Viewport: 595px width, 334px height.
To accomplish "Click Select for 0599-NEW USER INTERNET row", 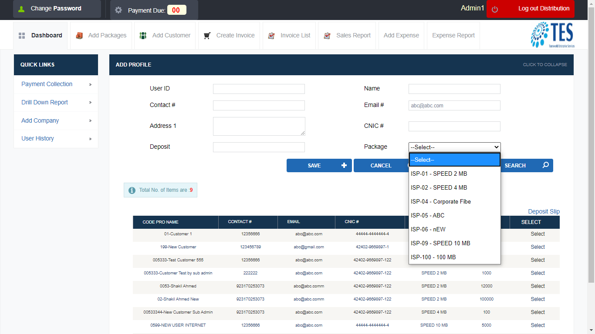I will click(x=538, y=325).
